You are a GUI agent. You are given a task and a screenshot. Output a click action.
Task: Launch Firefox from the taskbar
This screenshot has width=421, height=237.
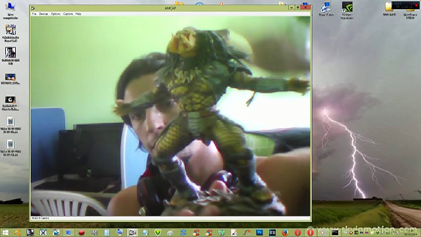click(x=285, y=232)
